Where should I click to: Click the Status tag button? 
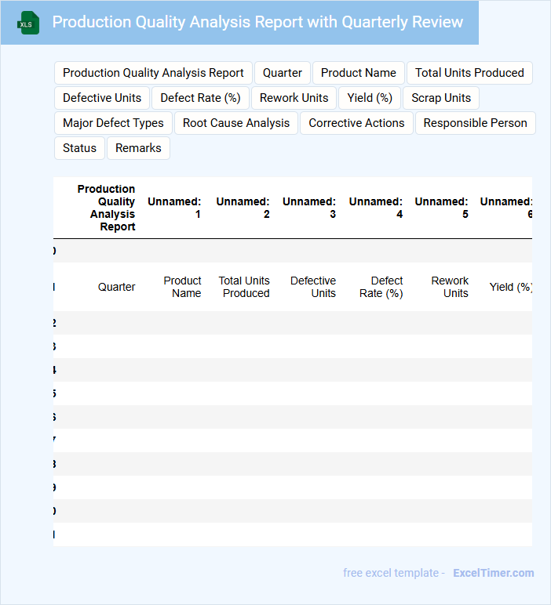79,148
